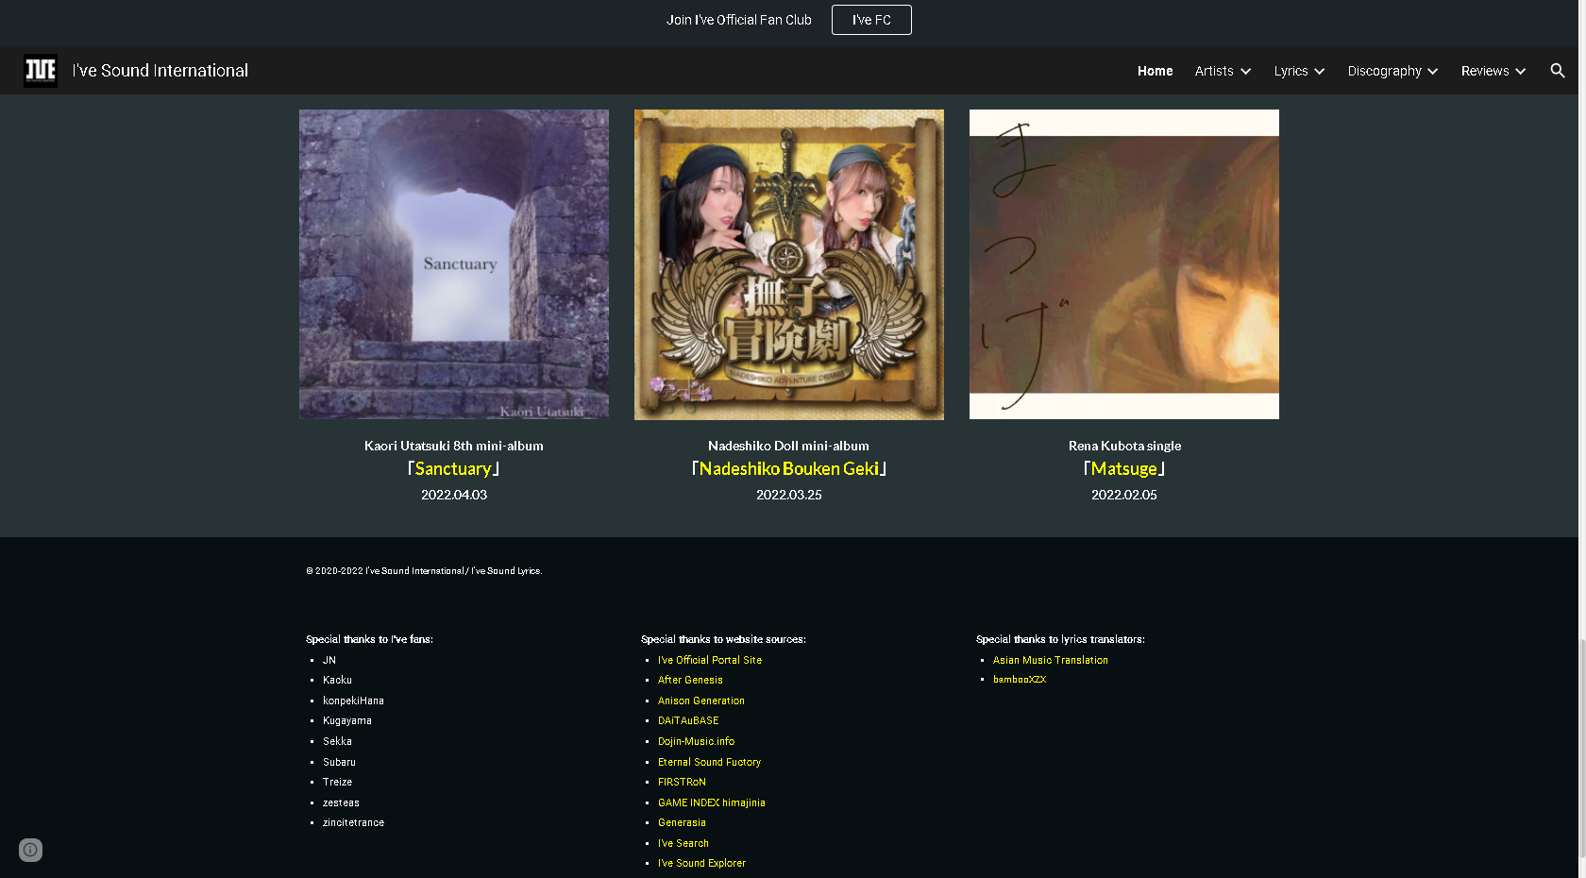Click the 'Join I've Official Fan Club' text
This screenshot has height=878, width=1586.
coord(739,20)
